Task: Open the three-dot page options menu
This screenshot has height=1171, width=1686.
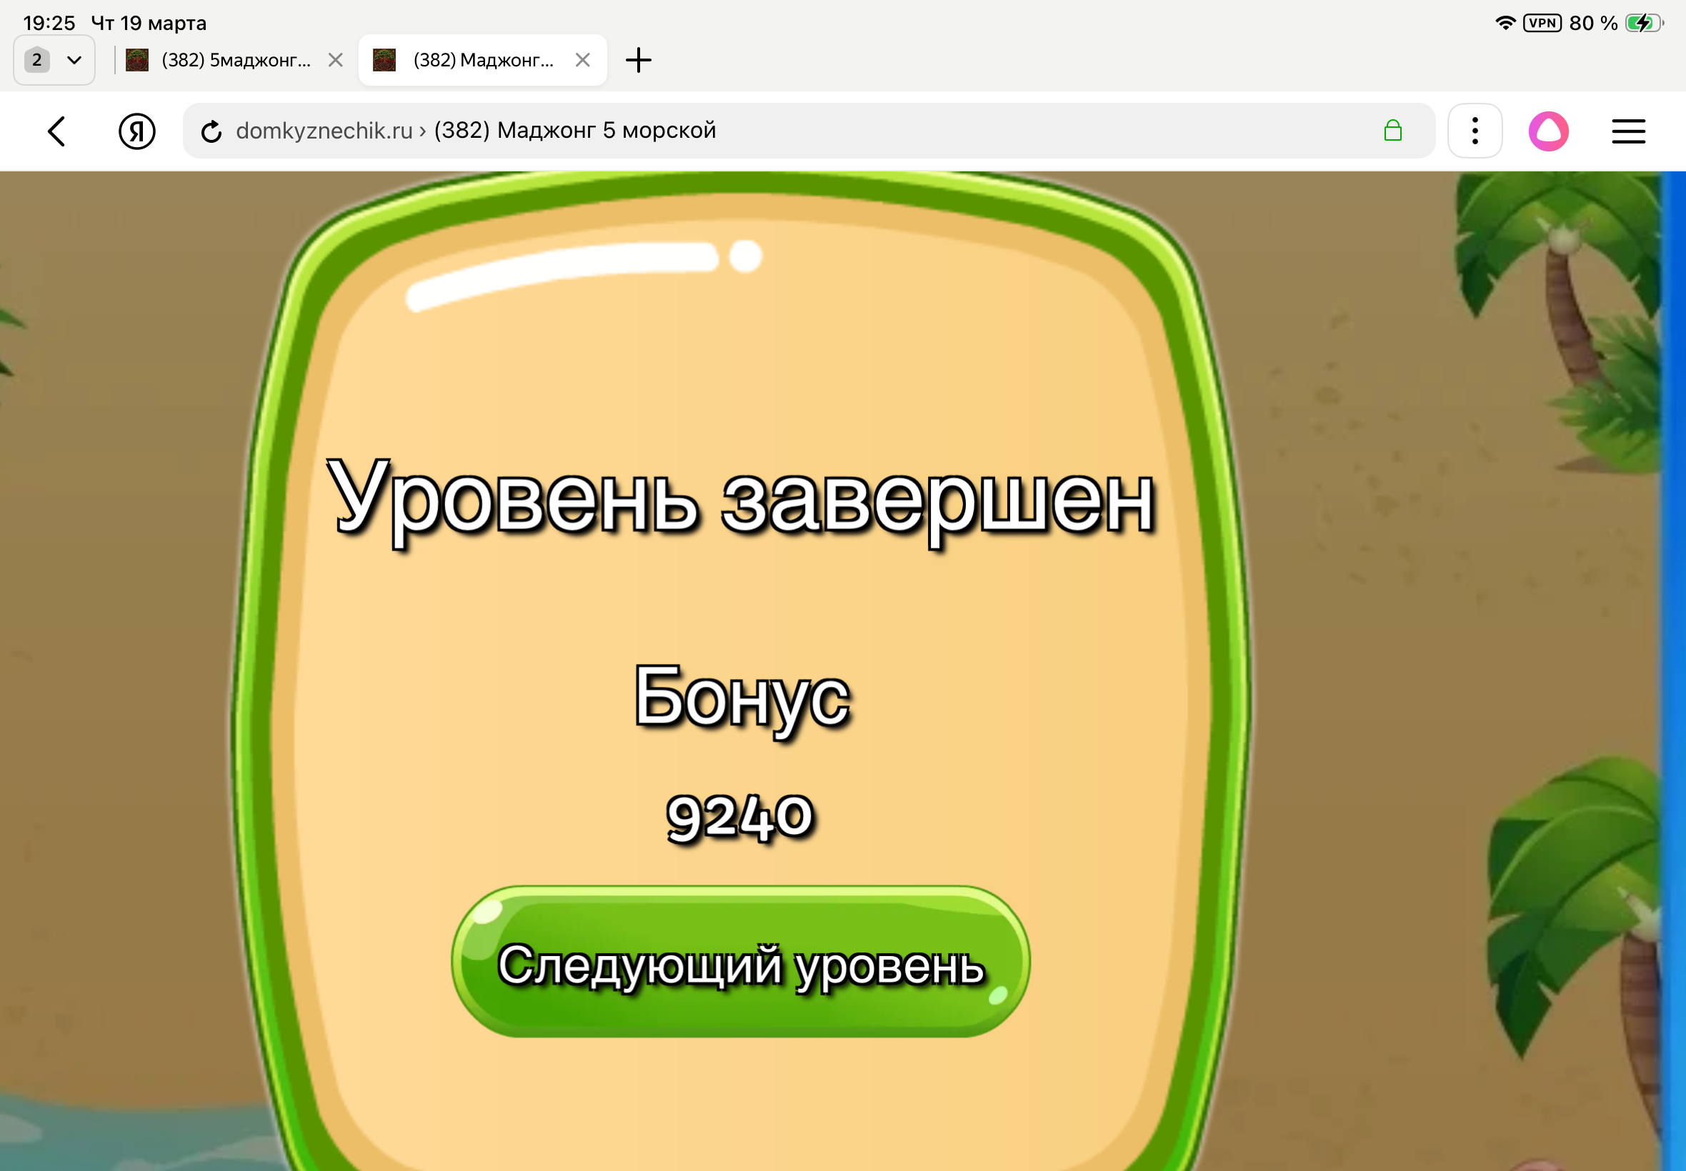Action: click(1475, 131)
